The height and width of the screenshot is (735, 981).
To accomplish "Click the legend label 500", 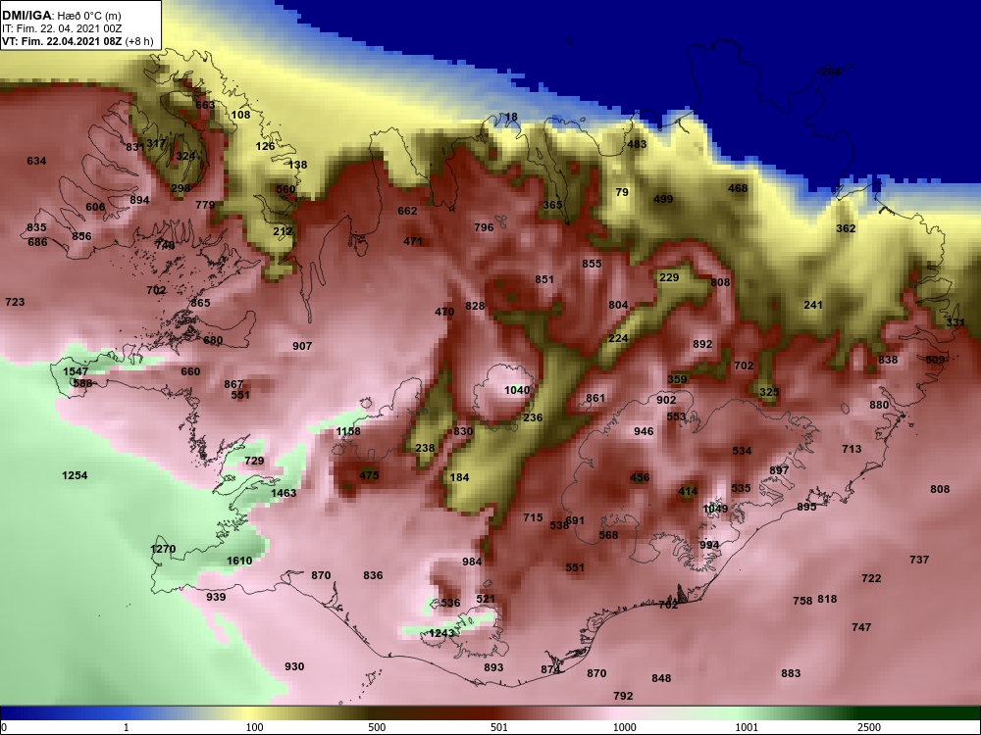I will (378, 727).
